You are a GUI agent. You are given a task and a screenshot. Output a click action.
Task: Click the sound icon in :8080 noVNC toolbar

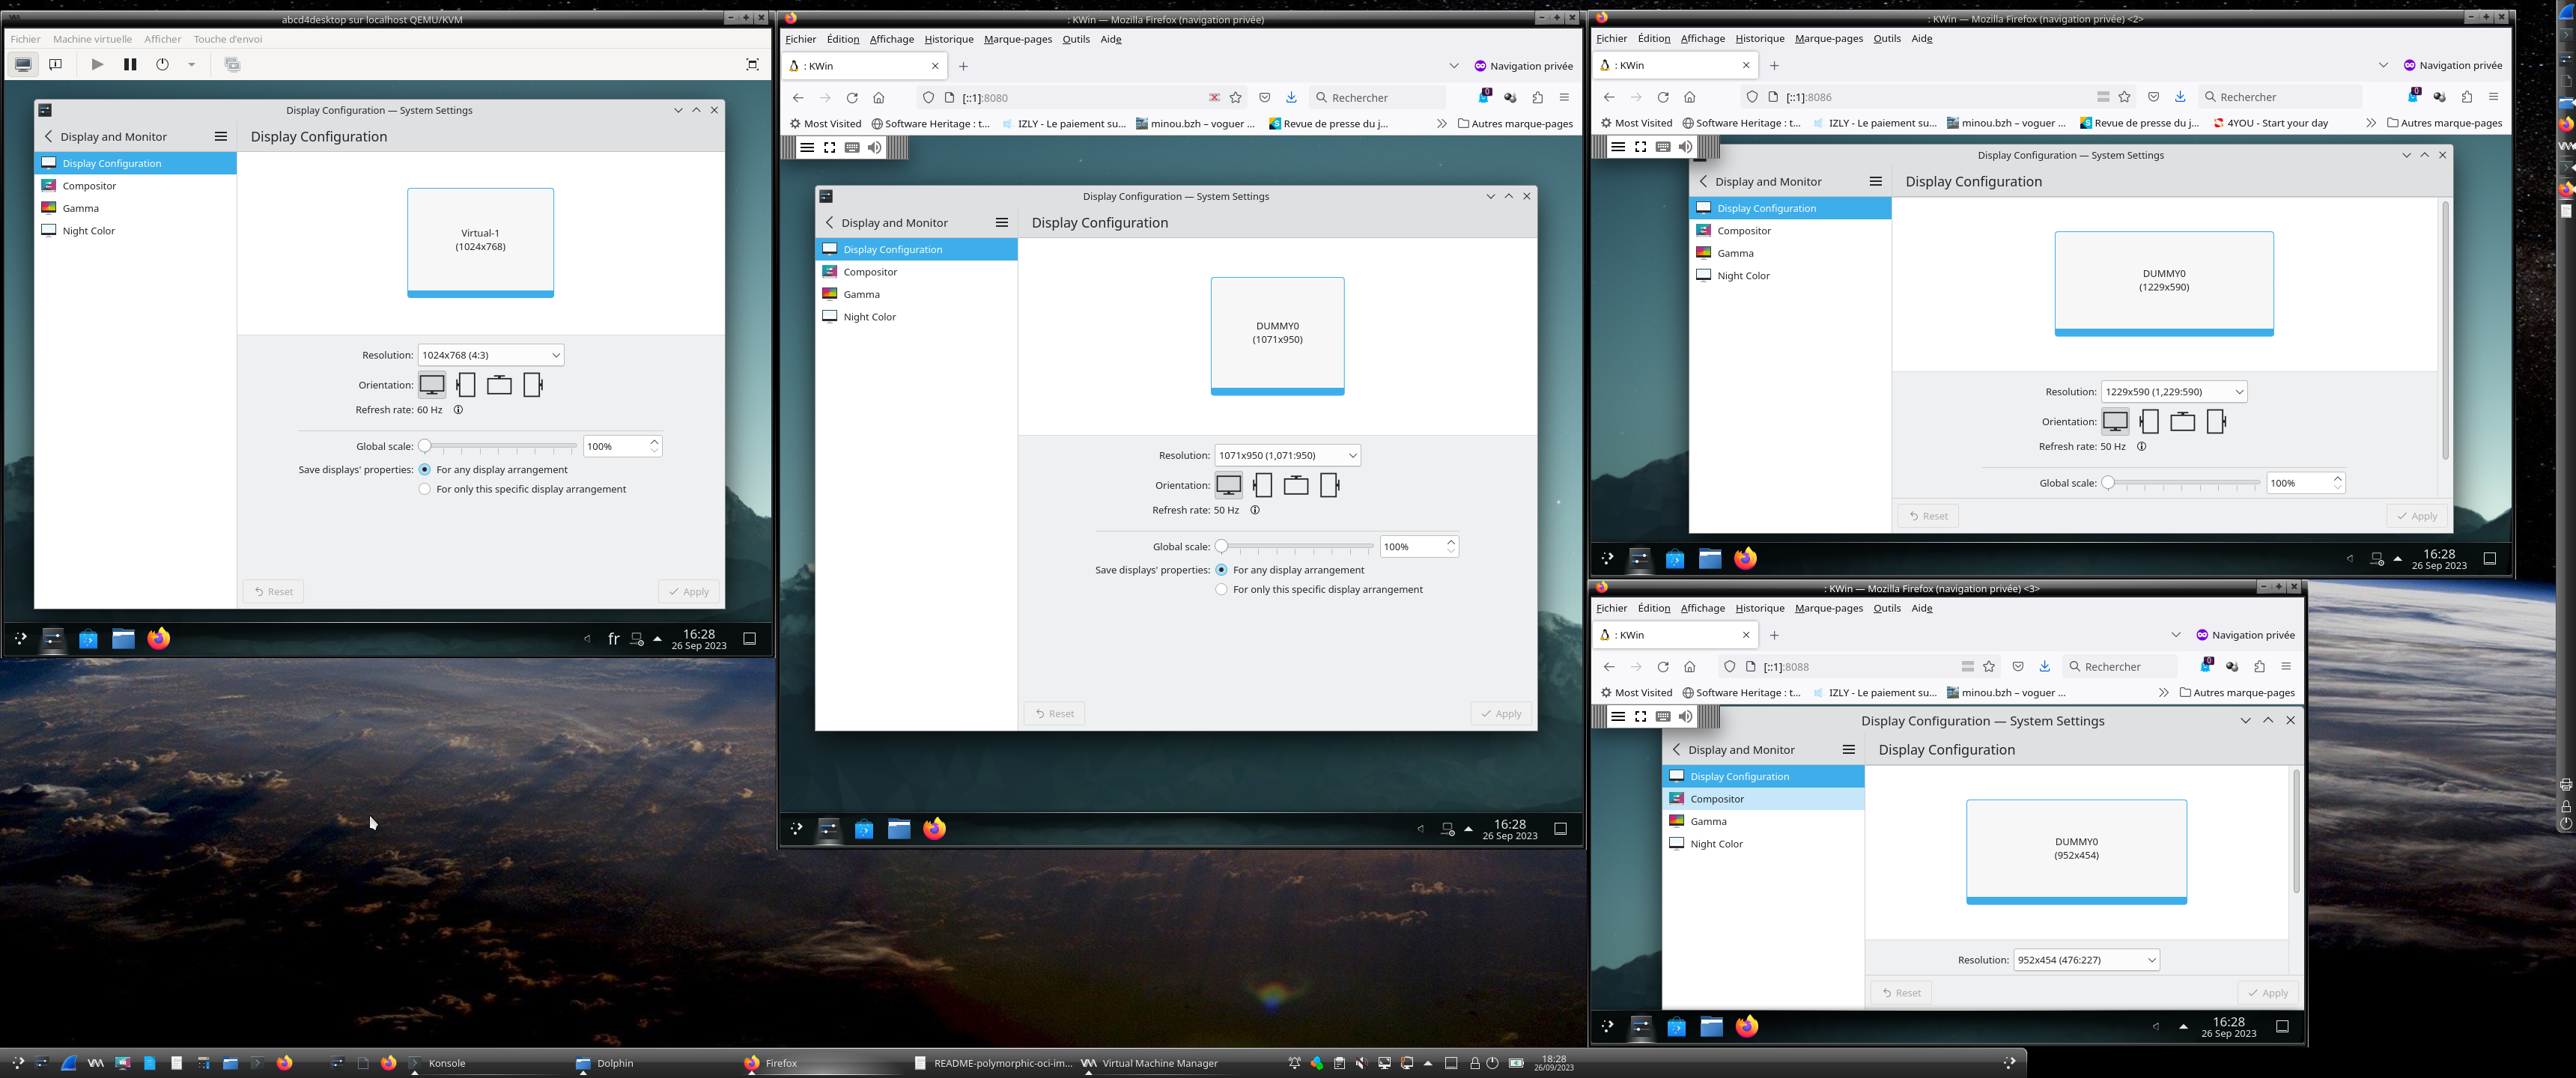(874, 147)
